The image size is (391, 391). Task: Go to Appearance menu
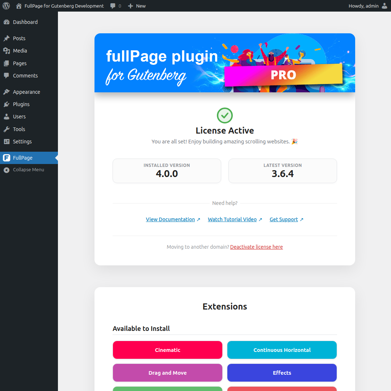click(x=29, y=92)
